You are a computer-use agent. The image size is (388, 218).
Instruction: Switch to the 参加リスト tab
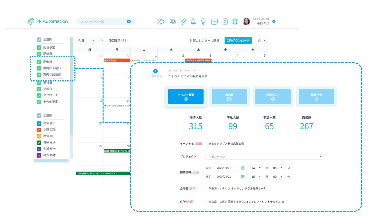click(273, 97)
